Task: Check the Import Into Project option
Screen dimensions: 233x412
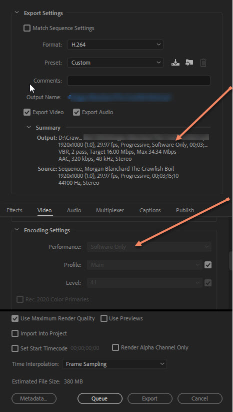Action: pyautogui.click(x=15, y=333)
